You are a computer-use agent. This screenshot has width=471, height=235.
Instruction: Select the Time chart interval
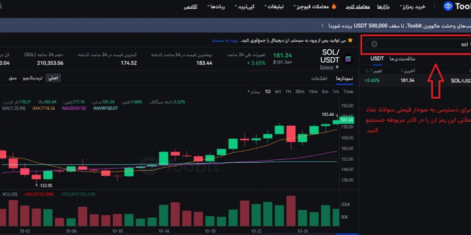click(348, 92)
